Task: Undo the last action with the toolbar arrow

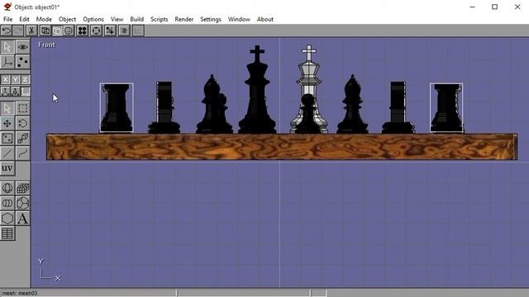Action: [7, 31]
